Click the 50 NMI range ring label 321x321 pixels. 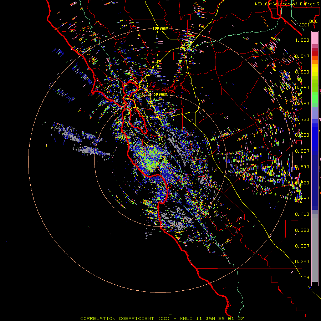(x=160, y=94)
